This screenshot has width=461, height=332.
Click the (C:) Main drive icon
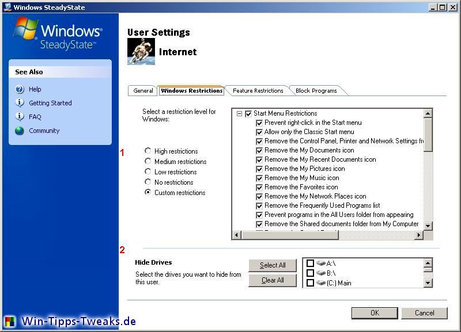(321, 283)
